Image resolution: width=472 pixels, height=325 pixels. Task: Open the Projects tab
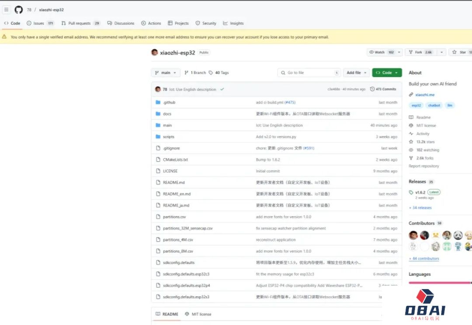(x=178, y=23)
